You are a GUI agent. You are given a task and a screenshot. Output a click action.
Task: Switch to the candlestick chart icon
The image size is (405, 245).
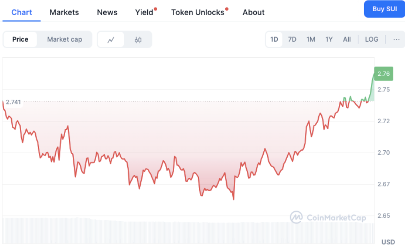(x=138, y=40)
